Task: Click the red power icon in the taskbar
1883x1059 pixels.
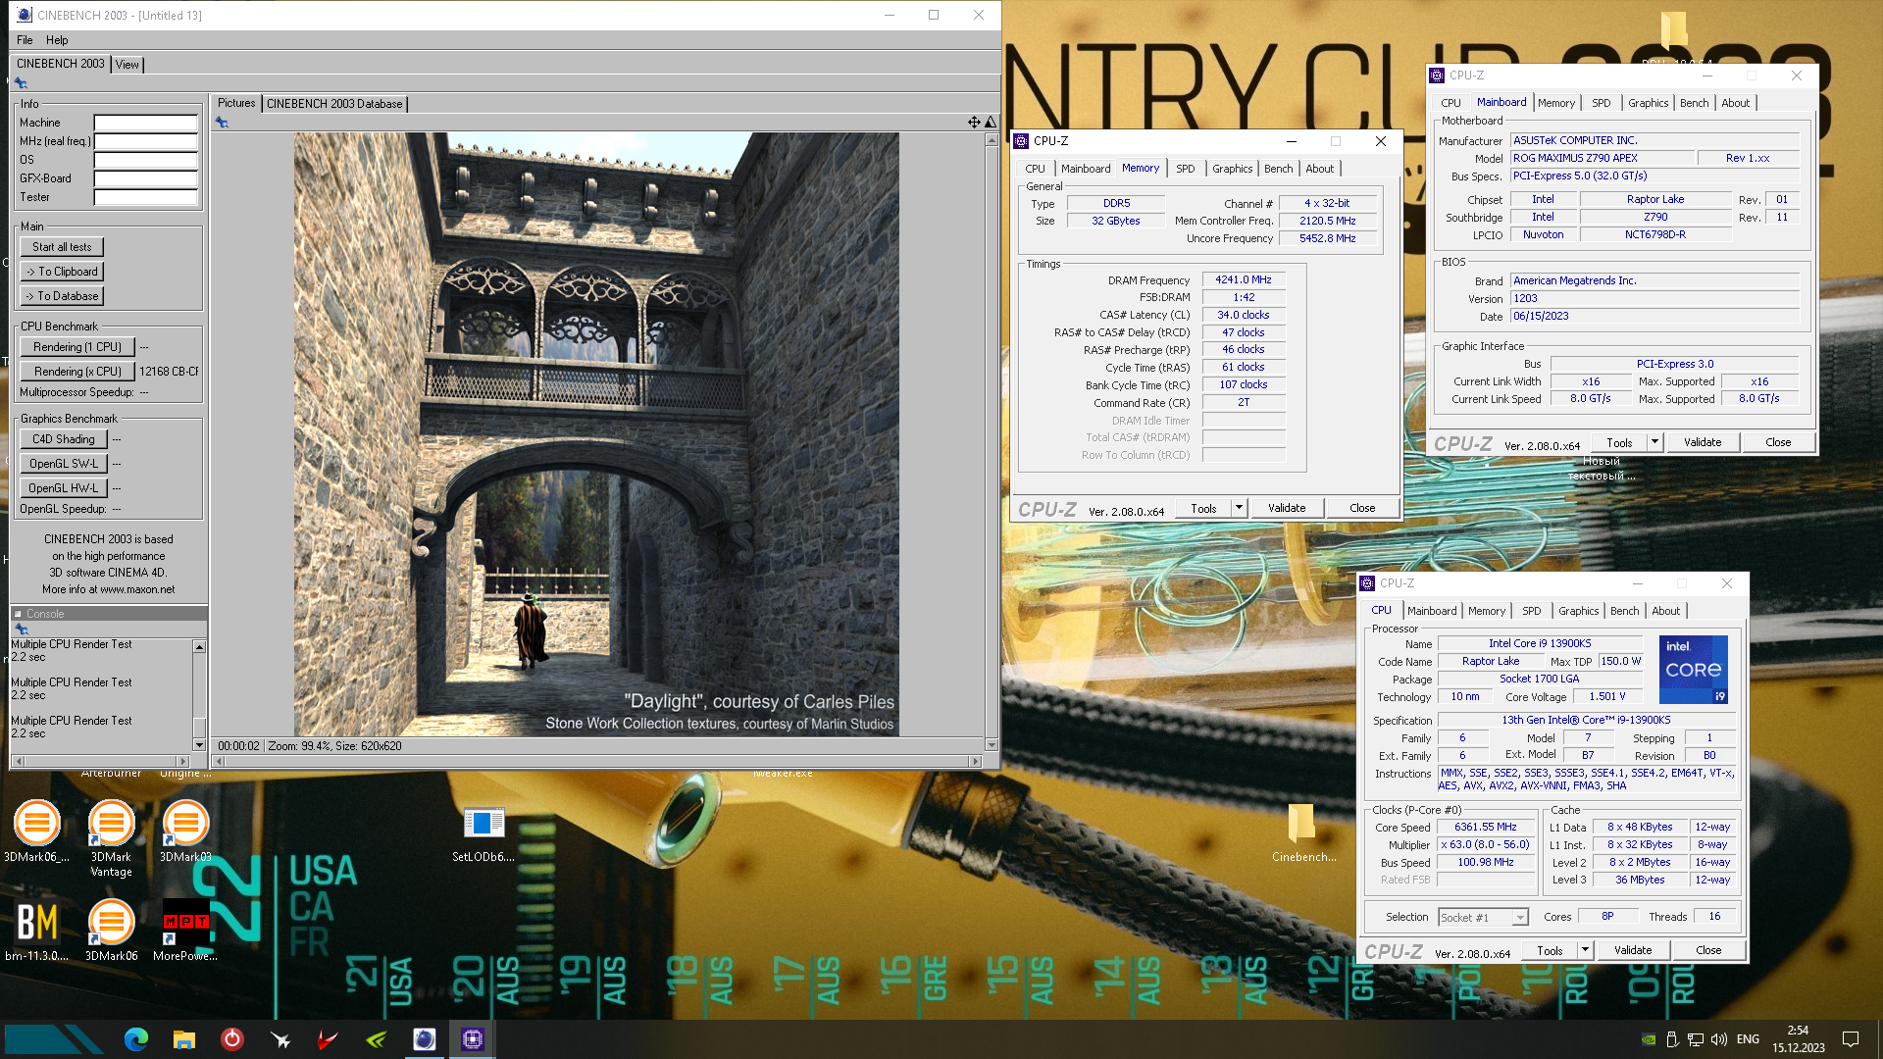Action: 232,1039
